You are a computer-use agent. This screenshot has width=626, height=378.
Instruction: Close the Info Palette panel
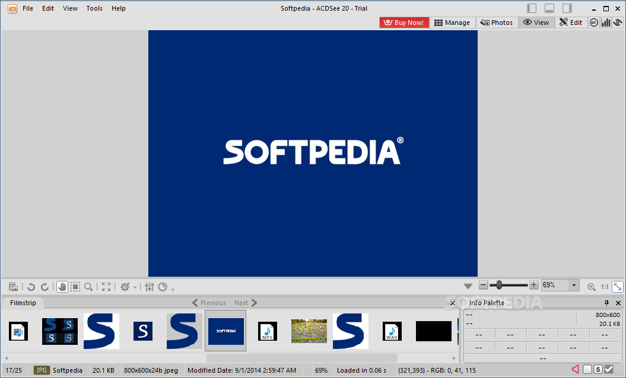(x=618, y=303)
